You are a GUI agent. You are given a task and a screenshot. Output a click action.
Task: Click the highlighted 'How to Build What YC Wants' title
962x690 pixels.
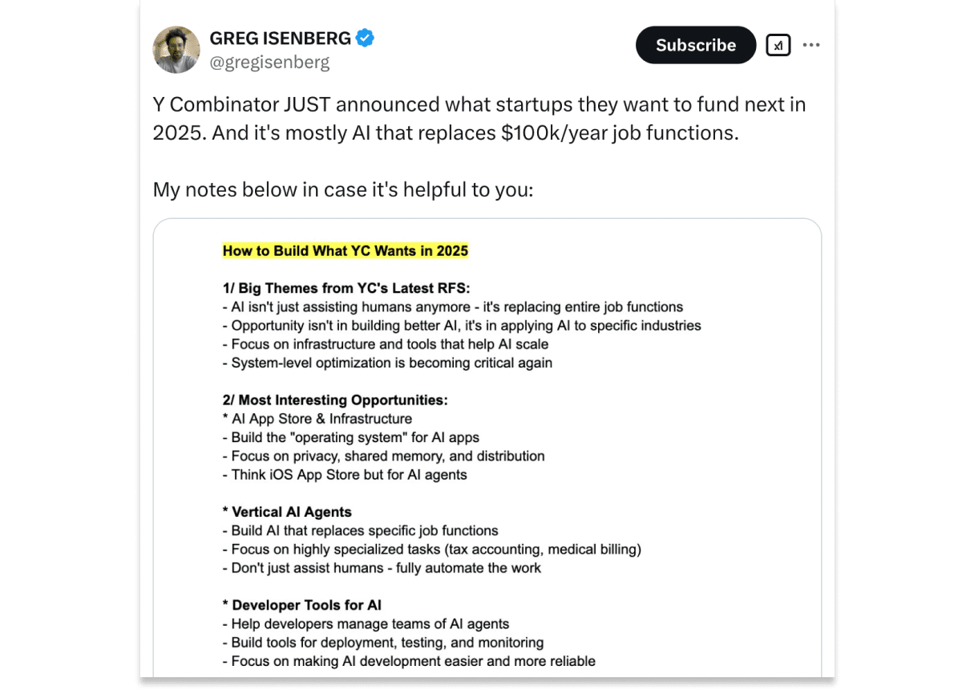(x=346, y=251)
